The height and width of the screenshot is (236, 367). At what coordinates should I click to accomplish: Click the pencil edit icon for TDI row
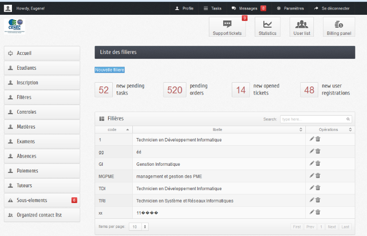click(x=312, y=188)
